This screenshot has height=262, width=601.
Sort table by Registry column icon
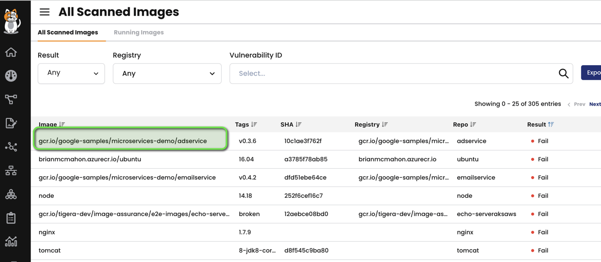[385, 124]
